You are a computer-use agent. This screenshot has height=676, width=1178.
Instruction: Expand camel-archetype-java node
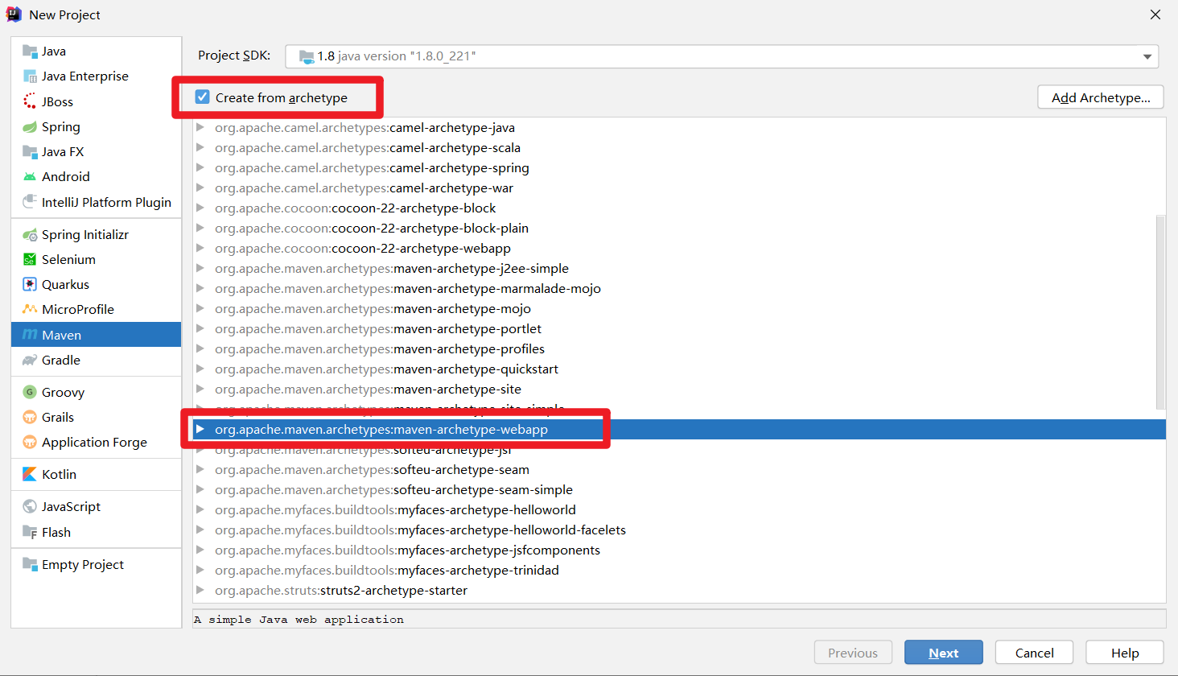click(x=200, y=127)
